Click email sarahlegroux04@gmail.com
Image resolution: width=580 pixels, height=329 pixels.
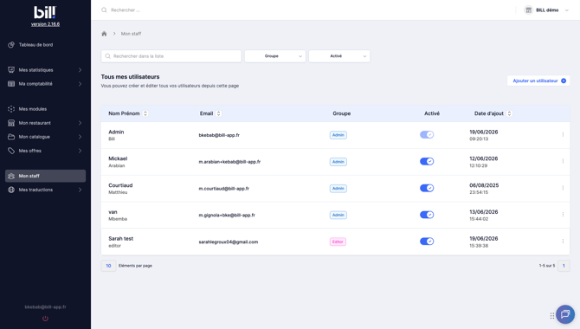pos(229,242)
